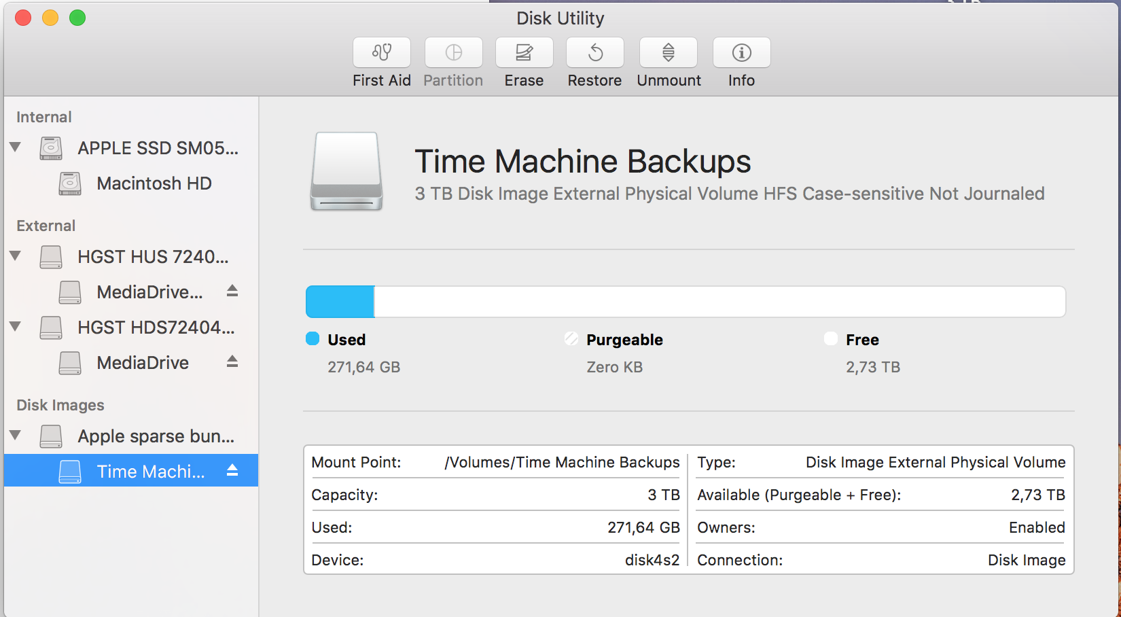Viewport: 1121px width, 617px height.
Task: Click the blue Used legend dot
Action: [x=313, y=339]
